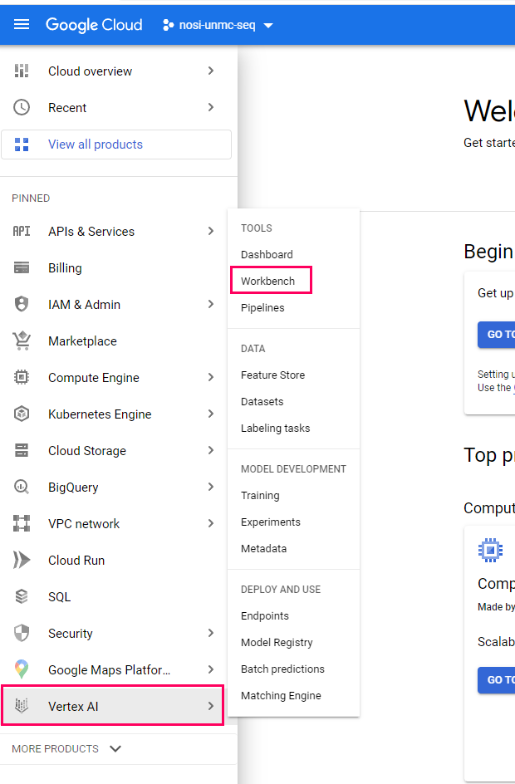
Task: Click the GO TO button in Get up card
Action: click(x=496, y=335)
